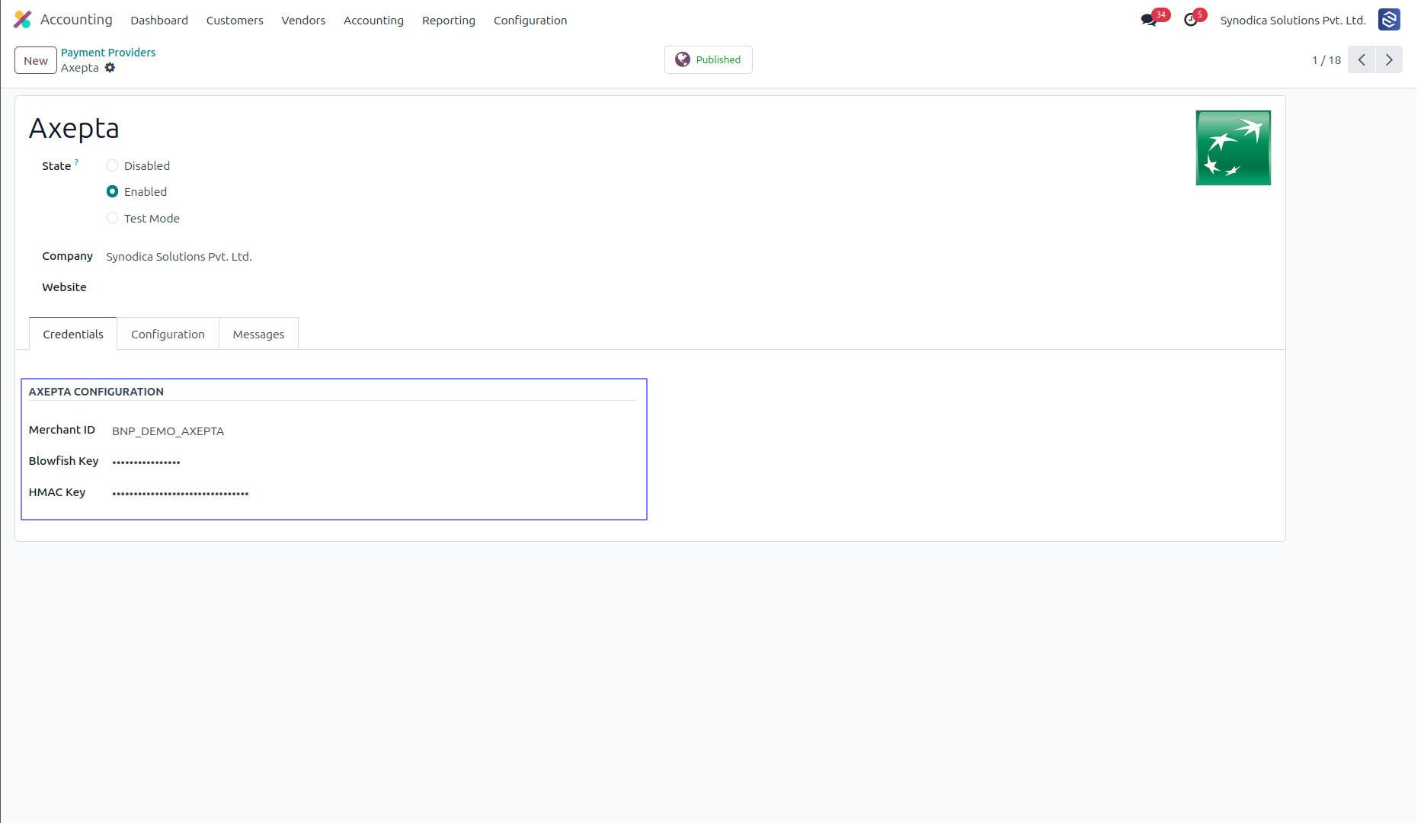This screenshot has height=823, width=1424.
Task: Open the Dashboard menu
Action: click(159, 20)
